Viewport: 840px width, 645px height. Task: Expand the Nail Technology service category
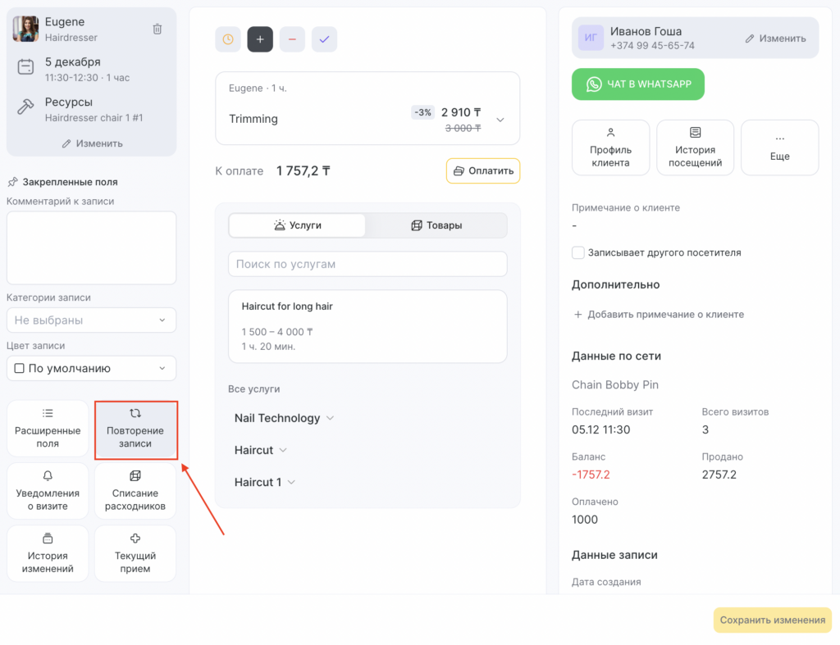[x=284, y=418]
